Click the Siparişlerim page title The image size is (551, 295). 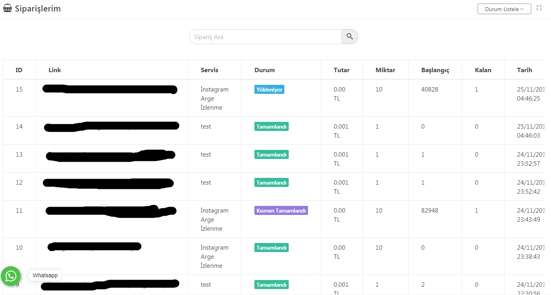point(38,9)
